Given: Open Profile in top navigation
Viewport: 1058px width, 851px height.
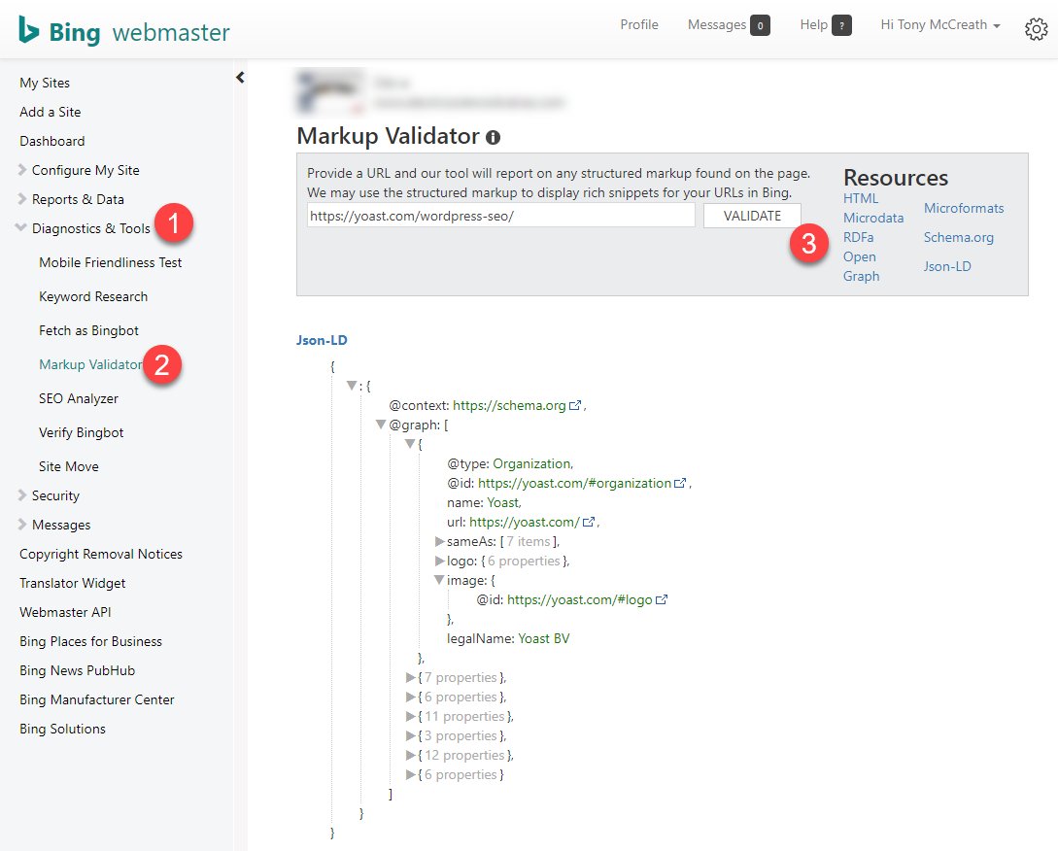Looking at the screenshot, I should (x=639, y=25).
